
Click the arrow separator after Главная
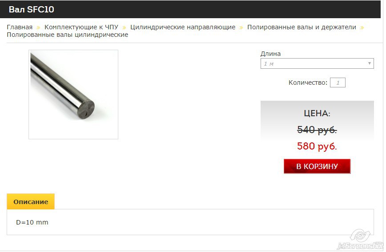click(x=38, y=28)
